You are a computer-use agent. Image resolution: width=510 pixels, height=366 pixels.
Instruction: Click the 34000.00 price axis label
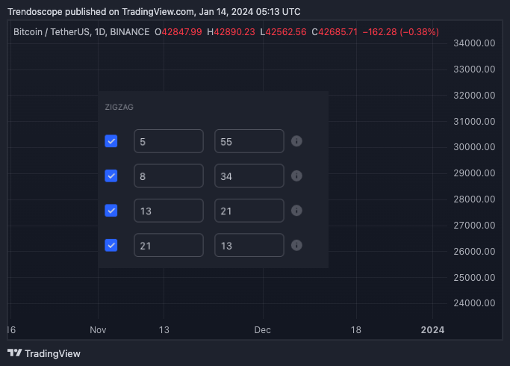(x=474, y=43)
